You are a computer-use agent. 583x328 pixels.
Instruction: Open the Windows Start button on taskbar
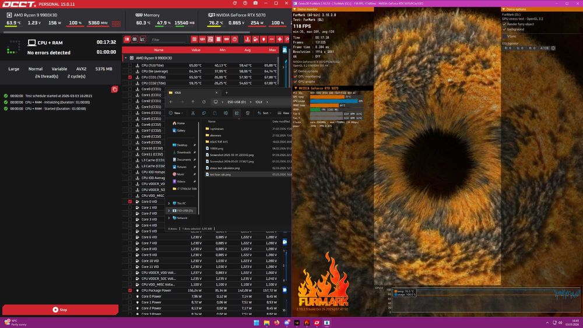(257, 323)
